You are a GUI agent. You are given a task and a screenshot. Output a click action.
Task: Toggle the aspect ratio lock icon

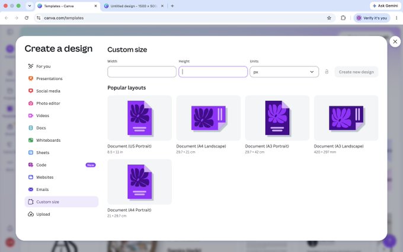point(327,72)
